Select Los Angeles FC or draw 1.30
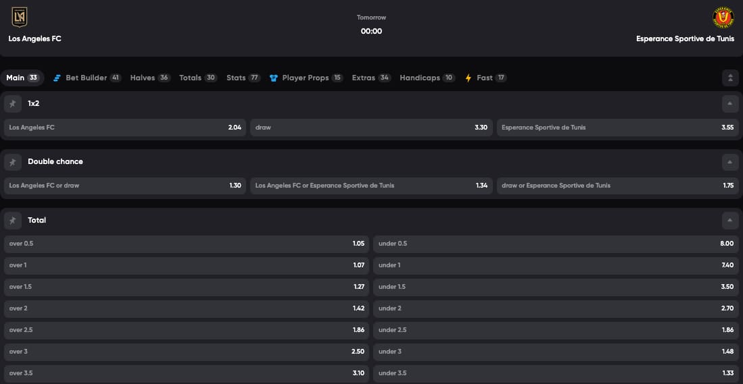The height and width of the screenshot is (384, 743). (125, 186)
